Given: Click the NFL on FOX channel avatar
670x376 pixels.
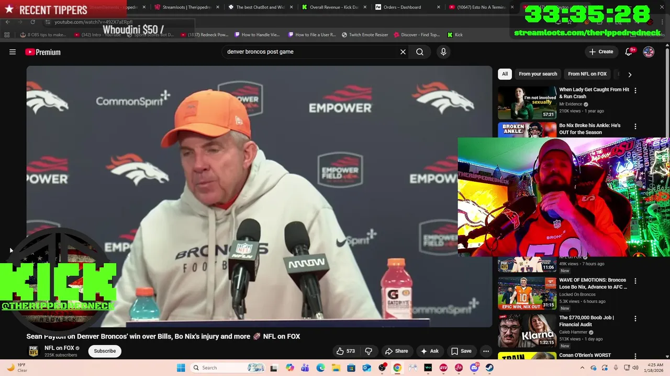Looking at the screenshot, I should point(33,351).
